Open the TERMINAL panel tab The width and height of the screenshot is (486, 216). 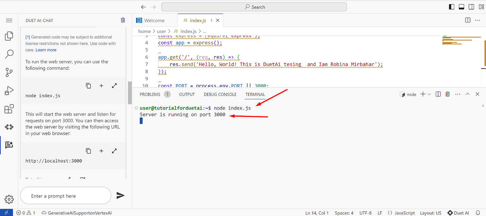point(255,94)
